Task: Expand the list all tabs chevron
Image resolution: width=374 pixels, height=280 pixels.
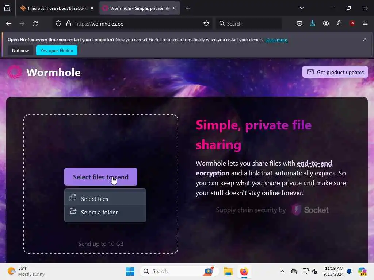Action: click(x=301, y=8)
